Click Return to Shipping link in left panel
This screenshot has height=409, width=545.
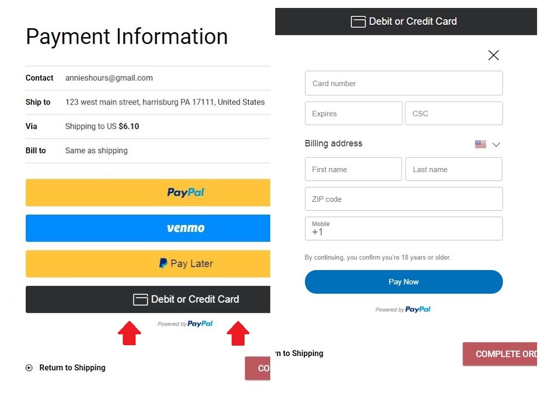[72, 368]
